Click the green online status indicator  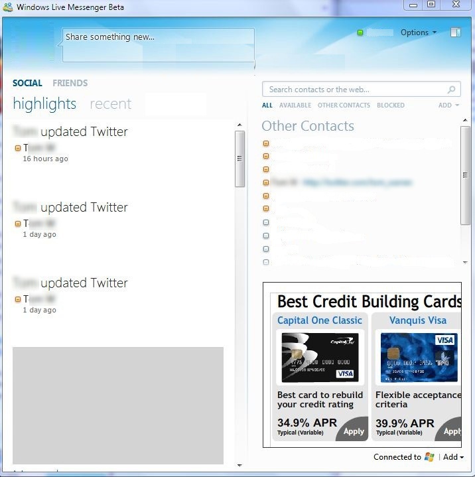tap(360, 33)
